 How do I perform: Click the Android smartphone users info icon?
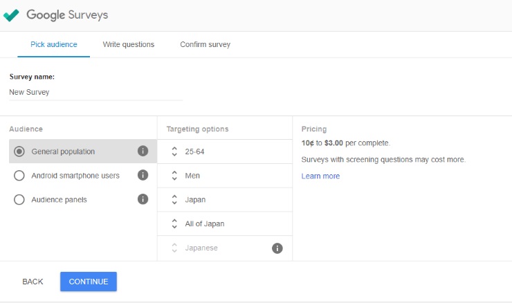[143, 175]
